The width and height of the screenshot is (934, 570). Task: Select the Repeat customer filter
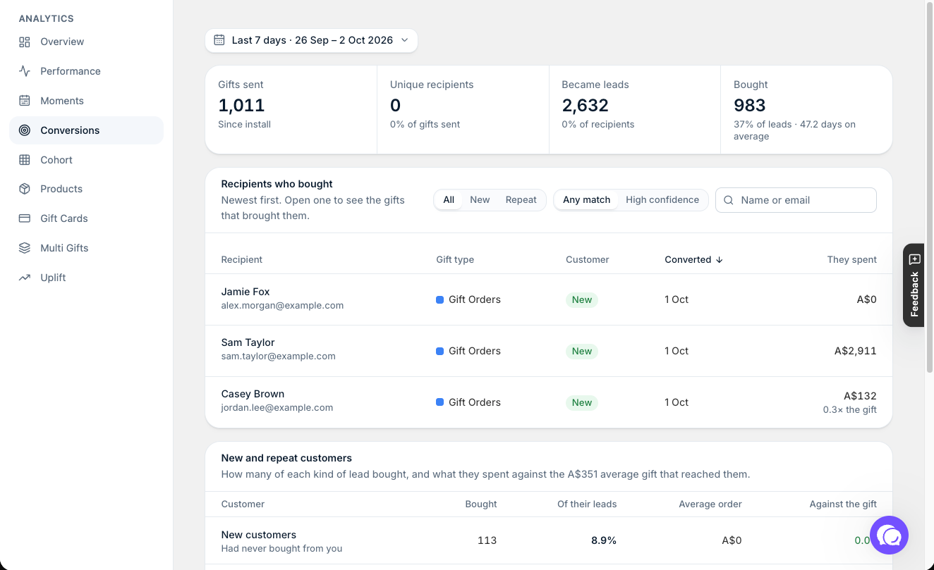(x=521, y=200)
